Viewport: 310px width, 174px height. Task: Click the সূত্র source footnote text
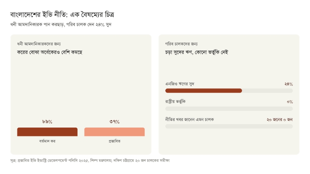[x=90, y=160]
